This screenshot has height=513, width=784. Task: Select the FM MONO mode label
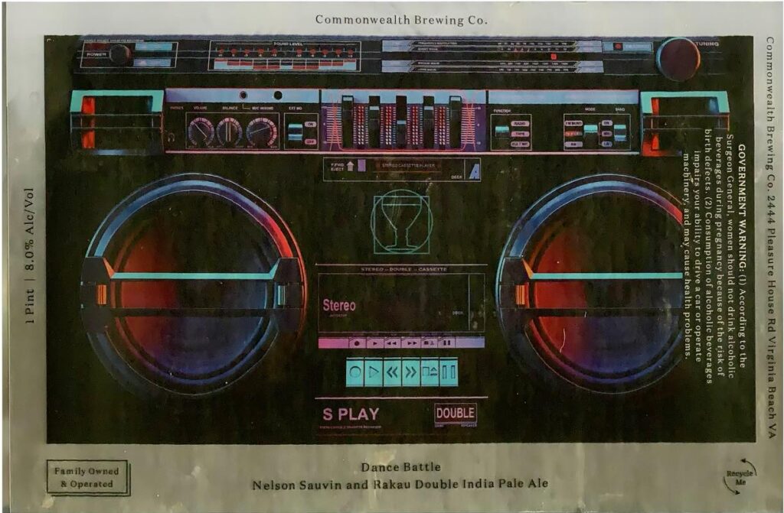pos(573,123)
